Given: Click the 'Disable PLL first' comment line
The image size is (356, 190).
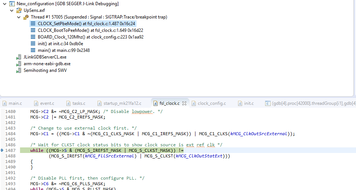Looking at the screenshot, I should point(87,178).
